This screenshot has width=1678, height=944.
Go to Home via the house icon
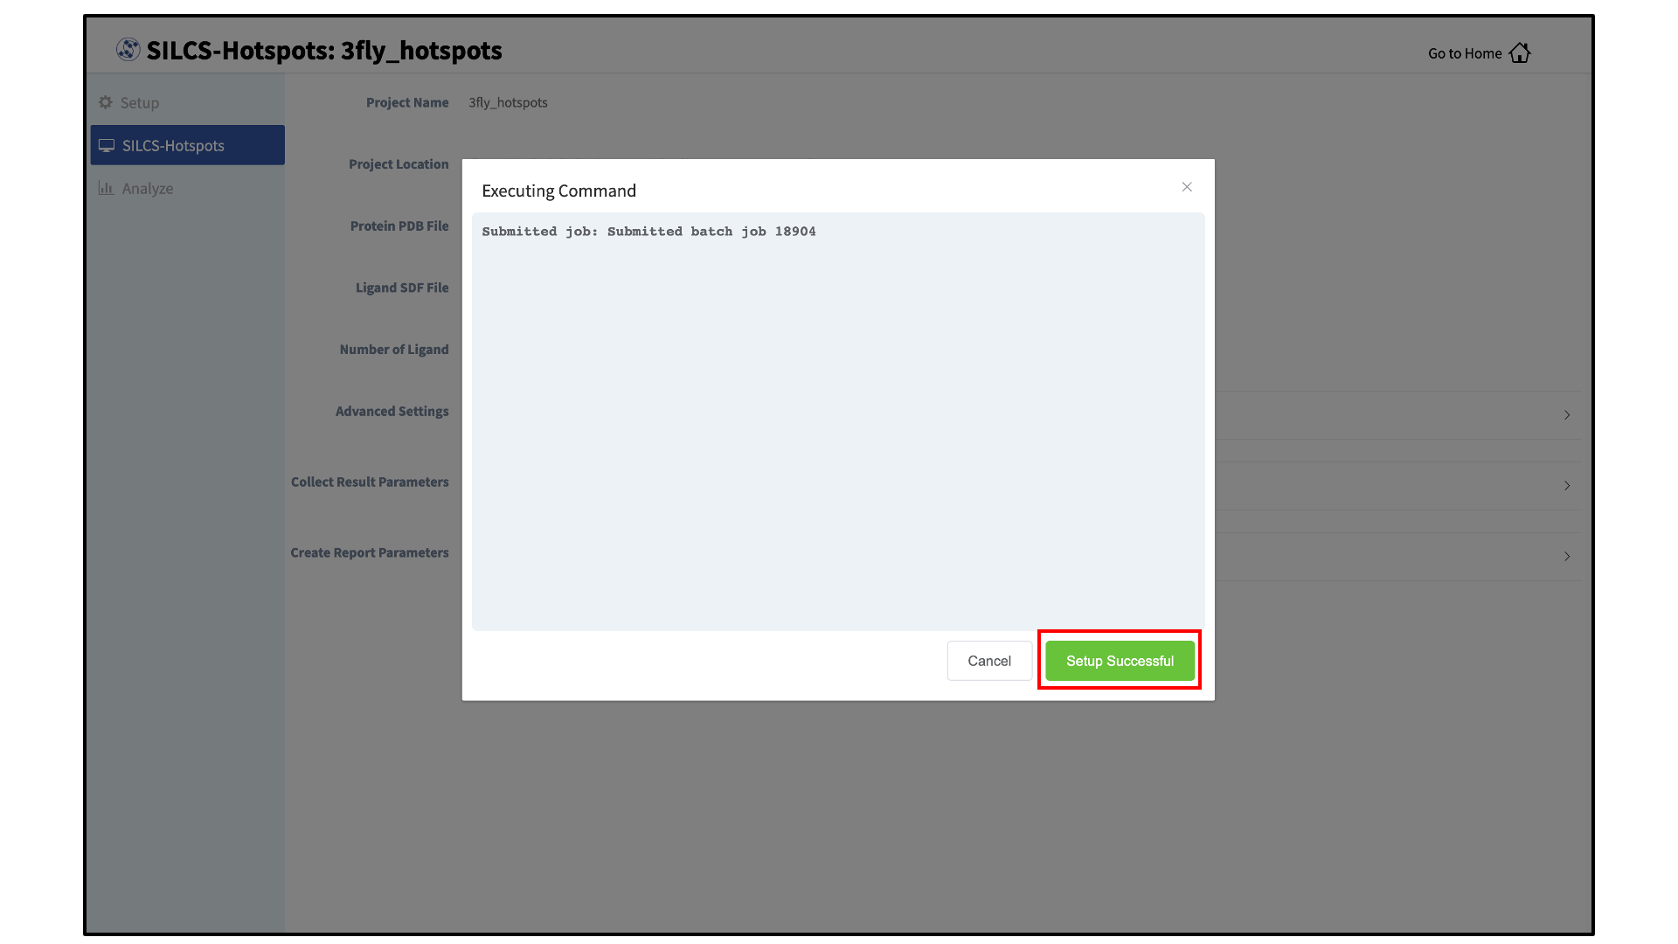[1520, 53]
